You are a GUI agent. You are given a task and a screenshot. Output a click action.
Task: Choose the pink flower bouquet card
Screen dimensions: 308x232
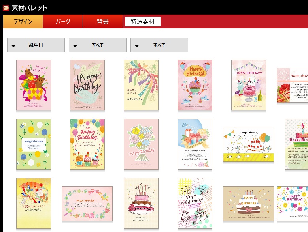(x=141, y=144)
